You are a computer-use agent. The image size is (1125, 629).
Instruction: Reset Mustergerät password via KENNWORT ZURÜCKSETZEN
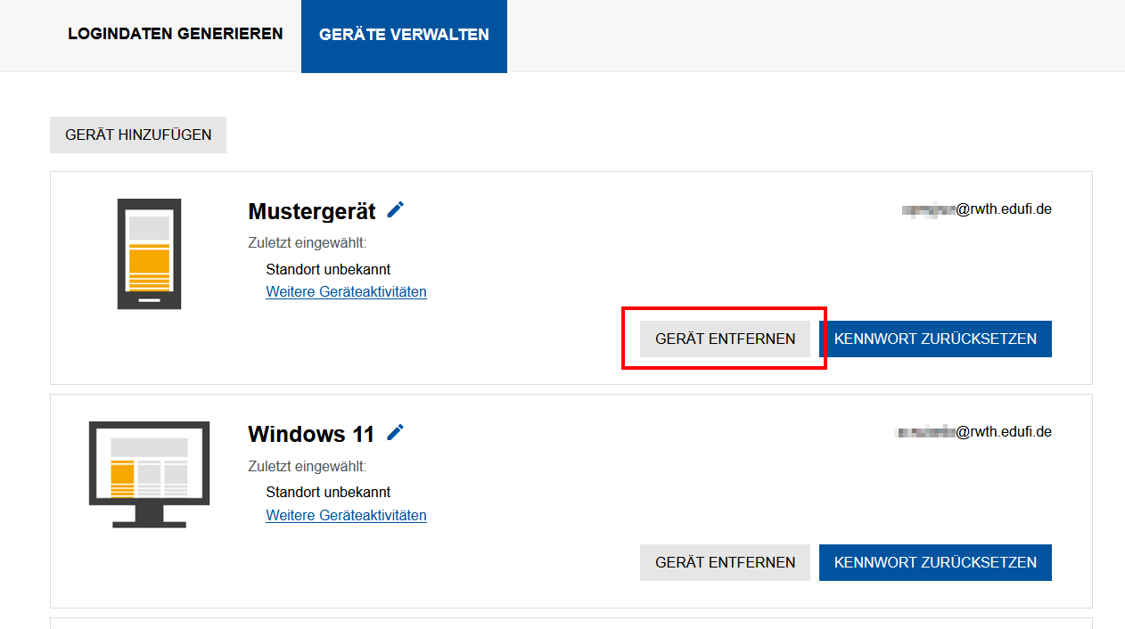tap(935, 339)
